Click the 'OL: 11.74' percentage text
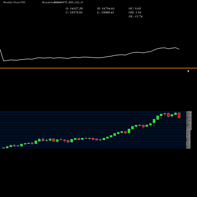 [136, 17]
